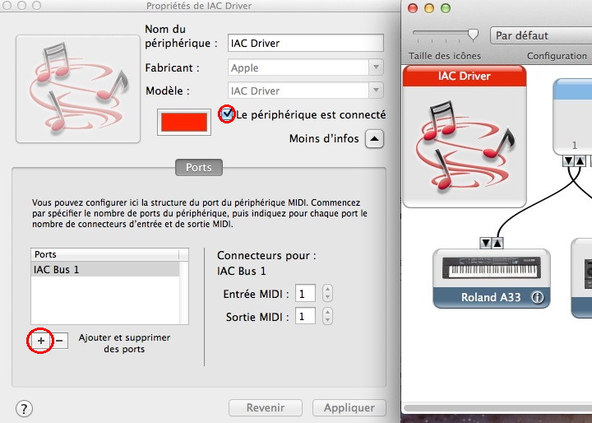Click the blue device's up-arrow connector

coord(580,160)
